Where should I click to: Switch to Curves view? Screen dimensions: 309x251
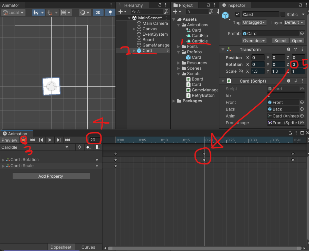(x=88, y=247)
